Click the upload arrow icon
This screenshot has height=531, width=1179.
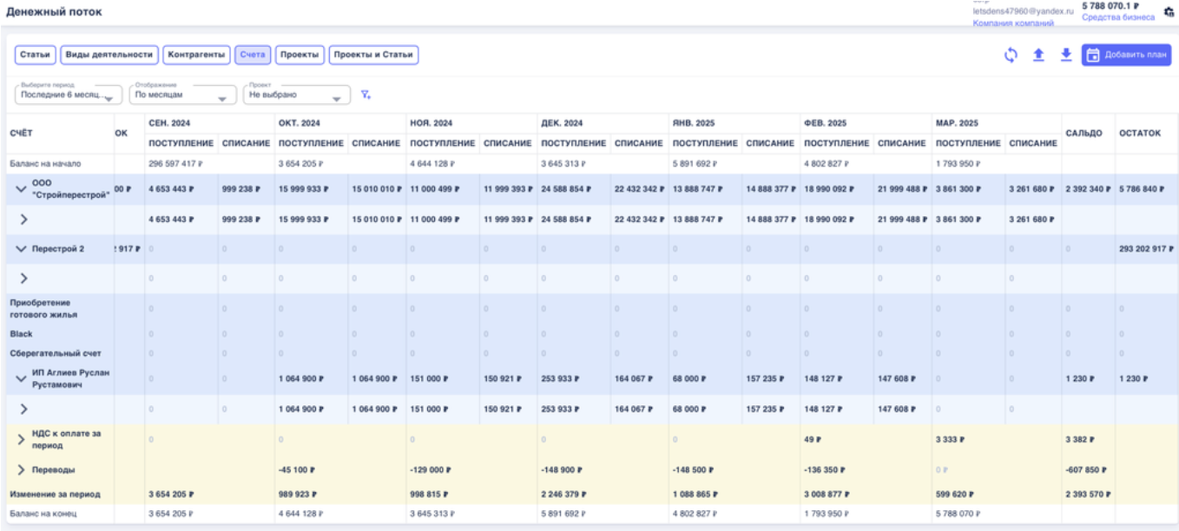pos(1037,55)
